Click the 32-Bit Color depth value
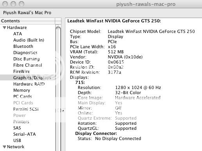202x151 pixels. tap(128, 93)
